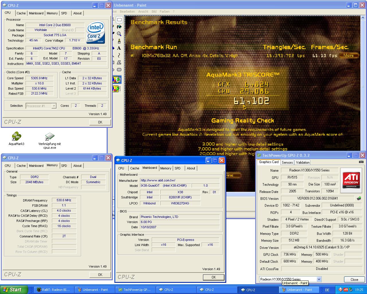Screen dimensions: 367x294
Task: Open the Farben menu in Paint
Action: 165,11
